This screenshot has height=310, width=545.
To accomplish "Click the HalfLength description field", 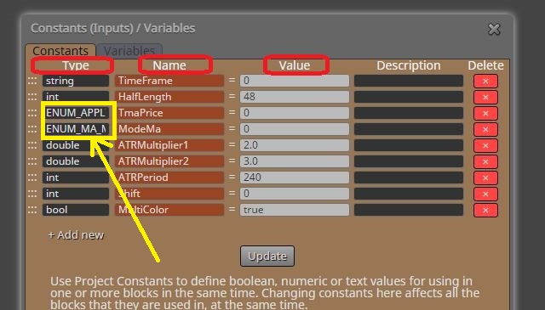I will 409,97.
